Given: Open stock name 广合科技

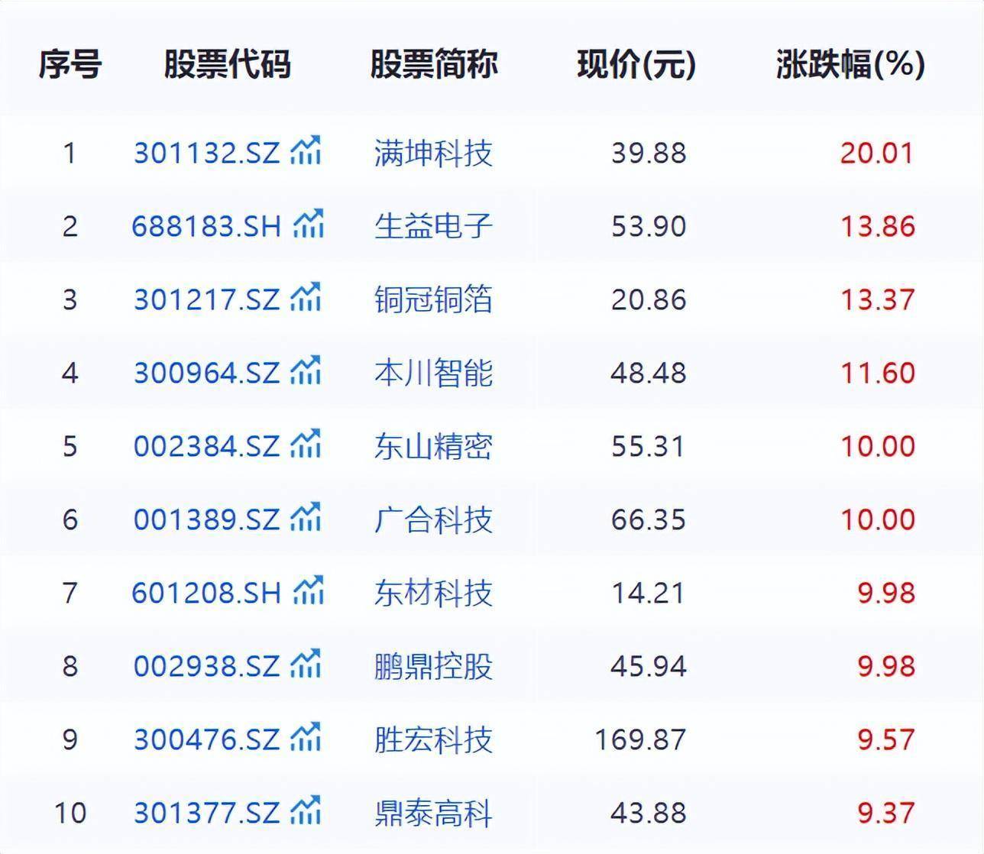Looking at the screenshot, I should (x=433, y=520).
